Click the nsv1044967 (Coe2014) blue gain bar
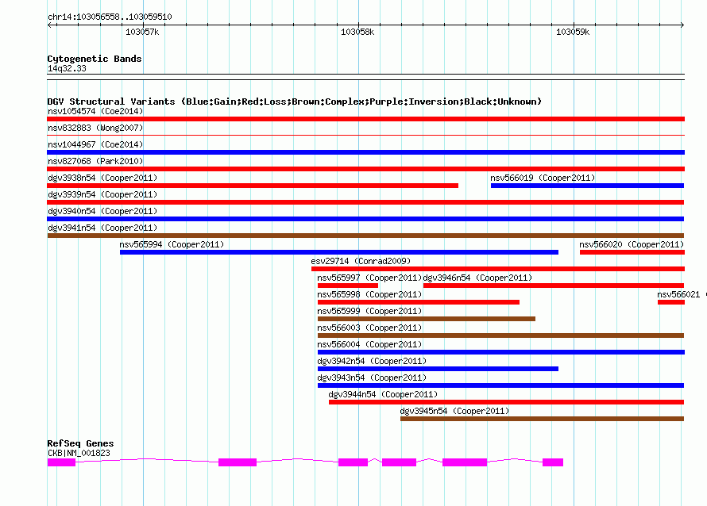707x506 pixels. pos(365,152)
